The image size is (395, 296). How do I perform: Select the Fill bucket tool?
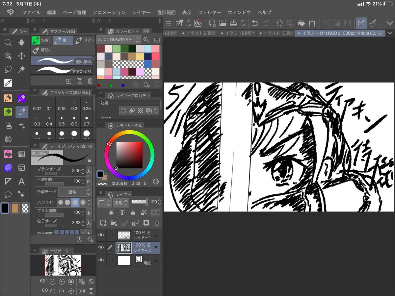click(8, 154)
